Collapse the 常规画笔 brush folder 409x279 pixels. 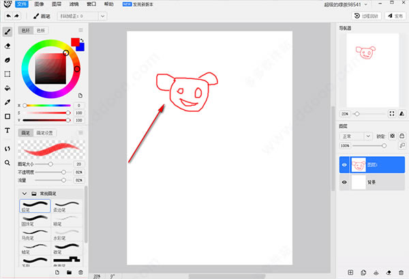click(25, 194)
